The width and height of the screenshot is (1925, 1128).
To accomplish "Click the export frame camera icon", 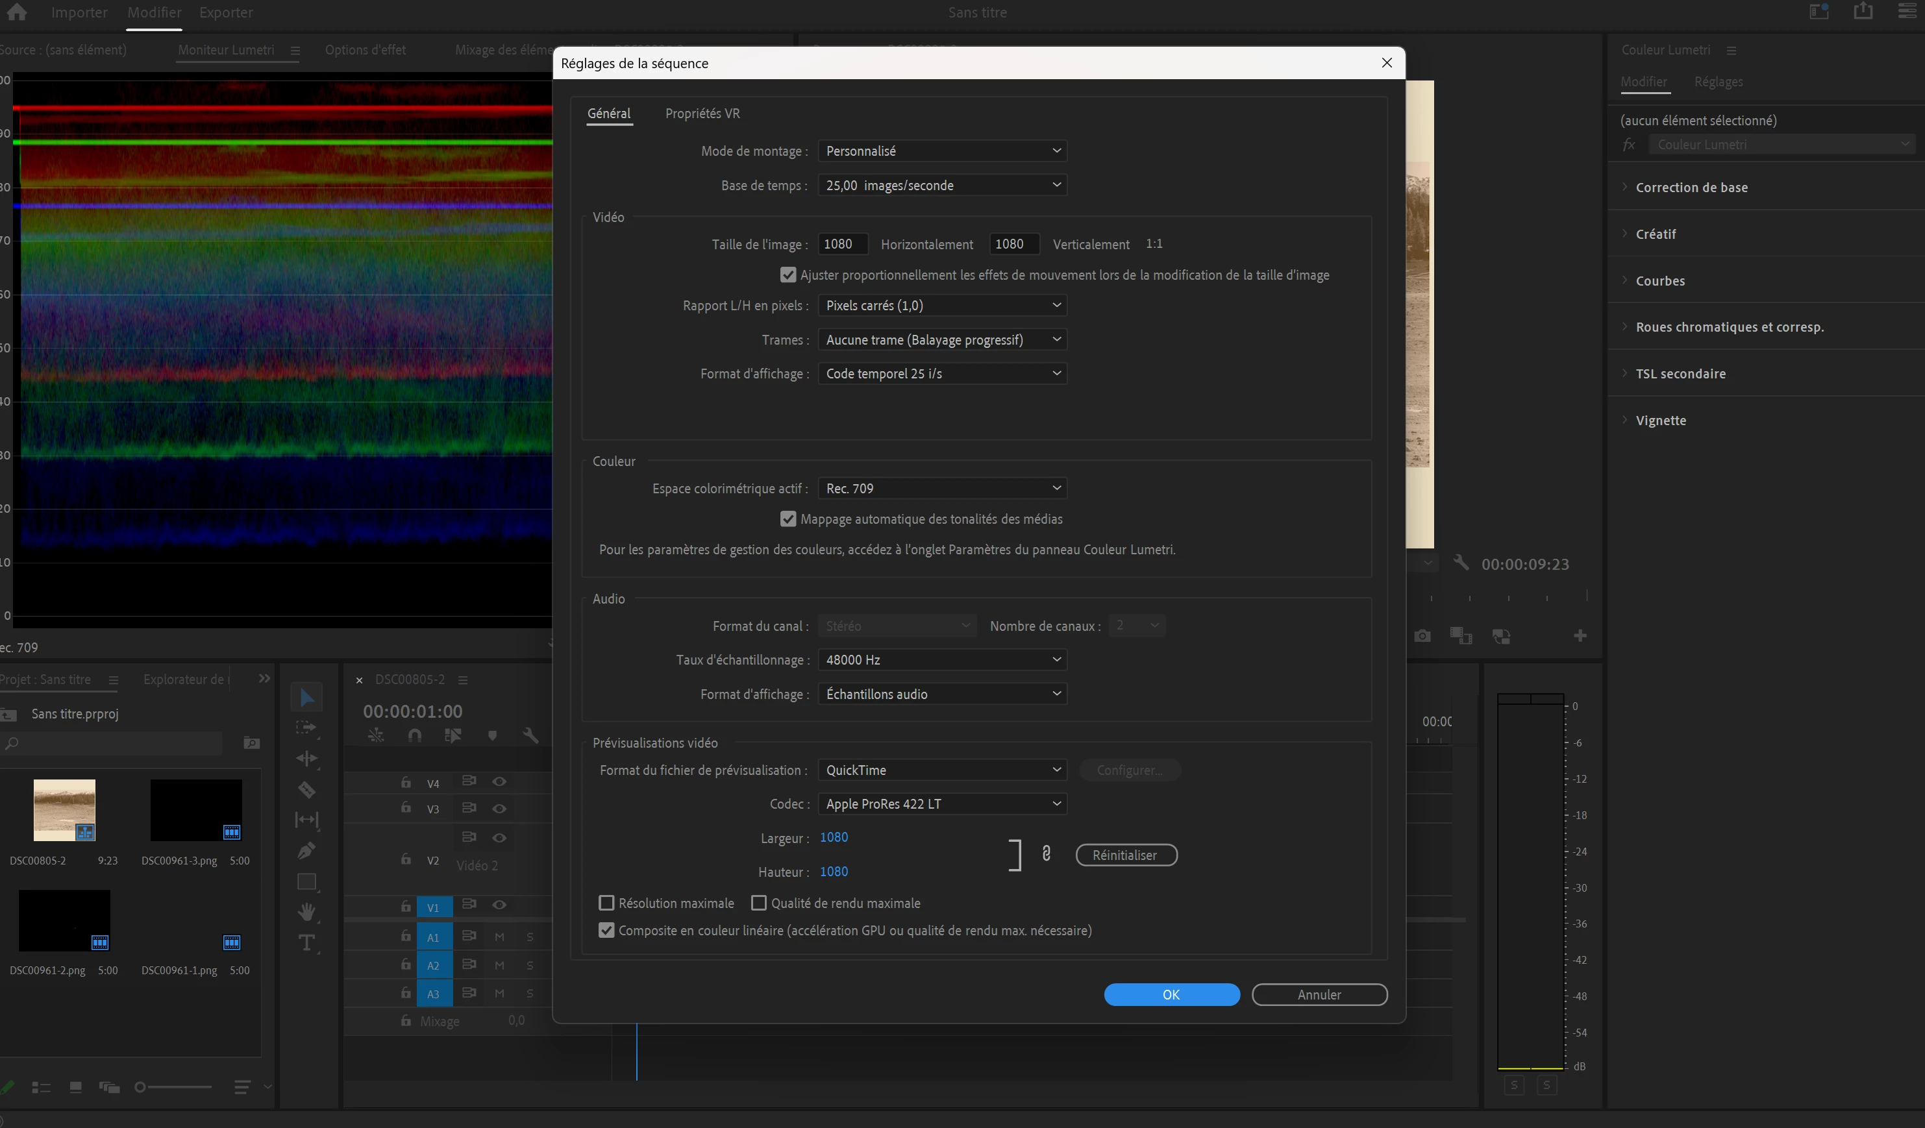I will pyautogui.click(x=1422, y=636).
